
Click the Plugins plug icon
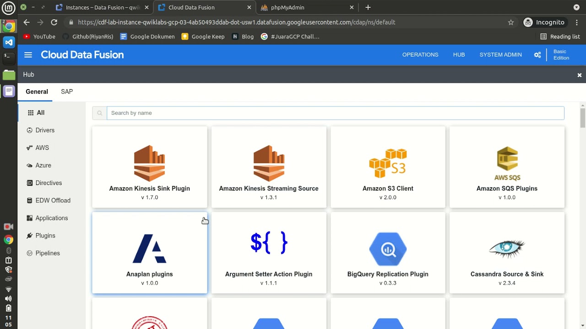click(30, 236)
